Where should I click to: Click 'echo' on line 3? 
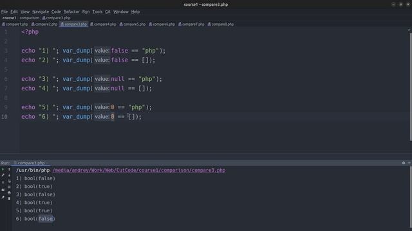[x=28, y=51]
